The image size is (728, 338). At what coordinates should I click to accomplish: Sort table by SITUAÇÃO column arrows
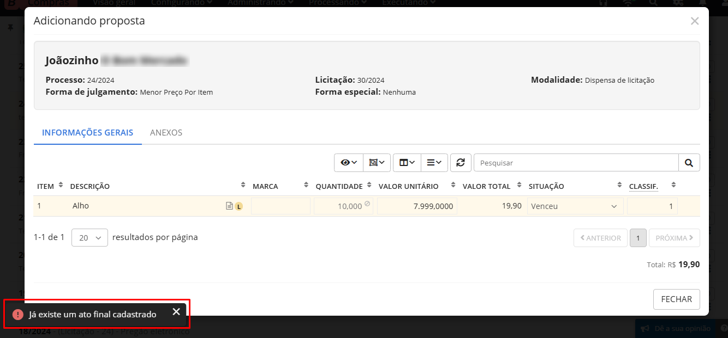(x=619, y=186)
